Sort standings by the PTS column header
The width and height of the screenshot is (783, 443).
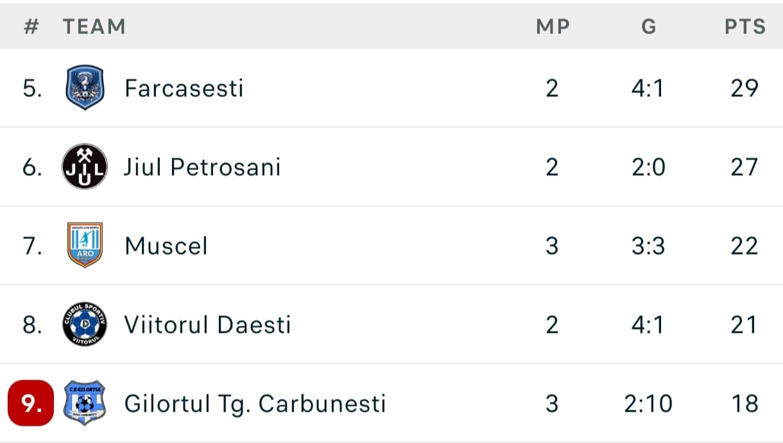click(x=745, y=26)
